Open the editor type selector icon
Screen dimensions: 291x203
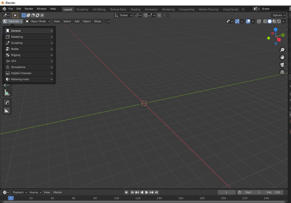6,15
